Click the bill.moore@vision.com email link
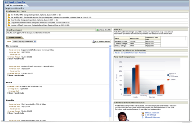Image resolution: width=193 pixels, height=123 pixels. (152, 117)
